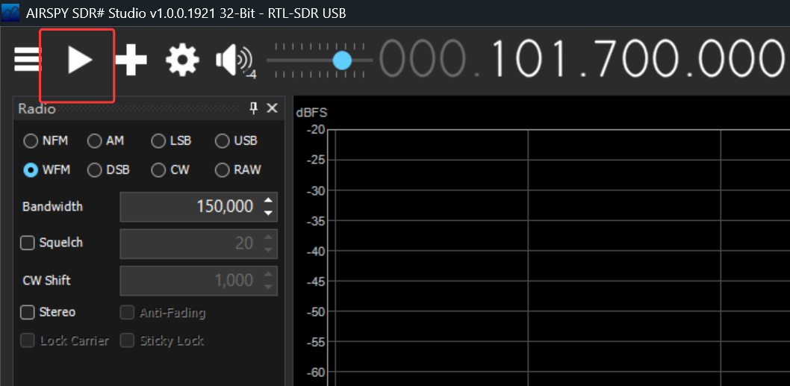Select the LSB radio option
Screen dimensions: 790x386
click(x=158, y=140)
